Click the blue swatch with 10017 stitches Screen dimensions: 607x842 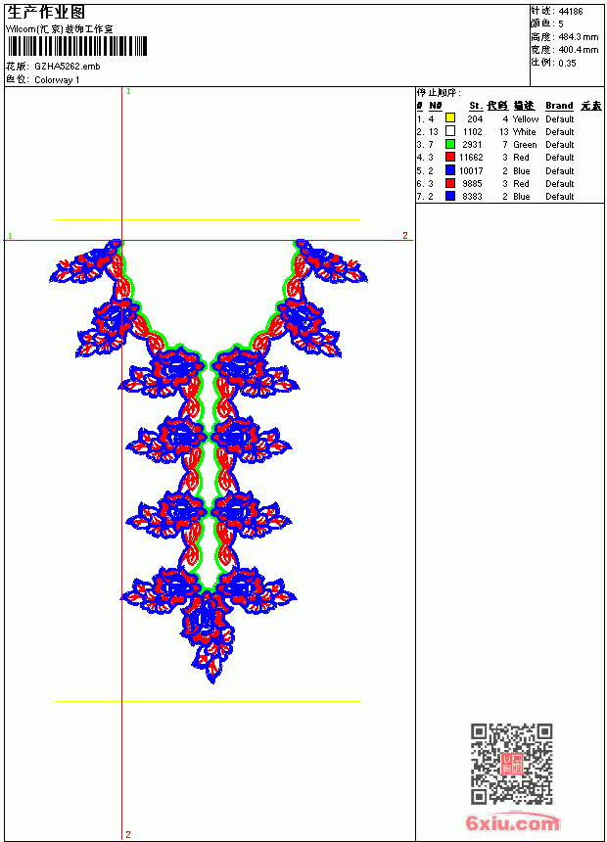[x=450, y=170]
